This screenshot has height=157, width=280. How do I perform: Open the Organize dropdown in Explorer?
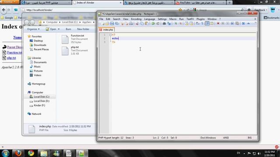pyautogui.click(x=33, y=29)
